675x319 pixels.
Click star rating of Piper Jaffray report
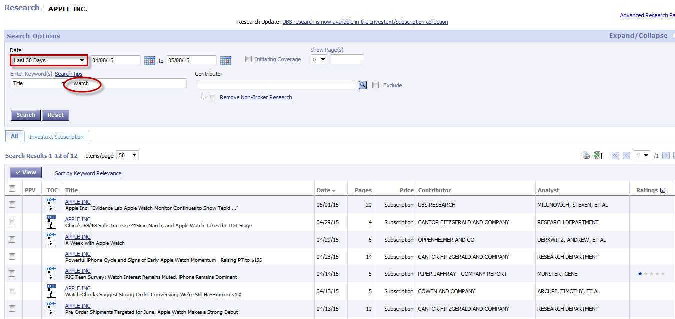coord(651,274)
